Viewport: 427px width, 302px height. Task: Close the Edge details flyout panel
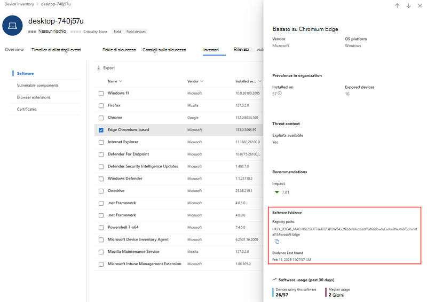420,6
